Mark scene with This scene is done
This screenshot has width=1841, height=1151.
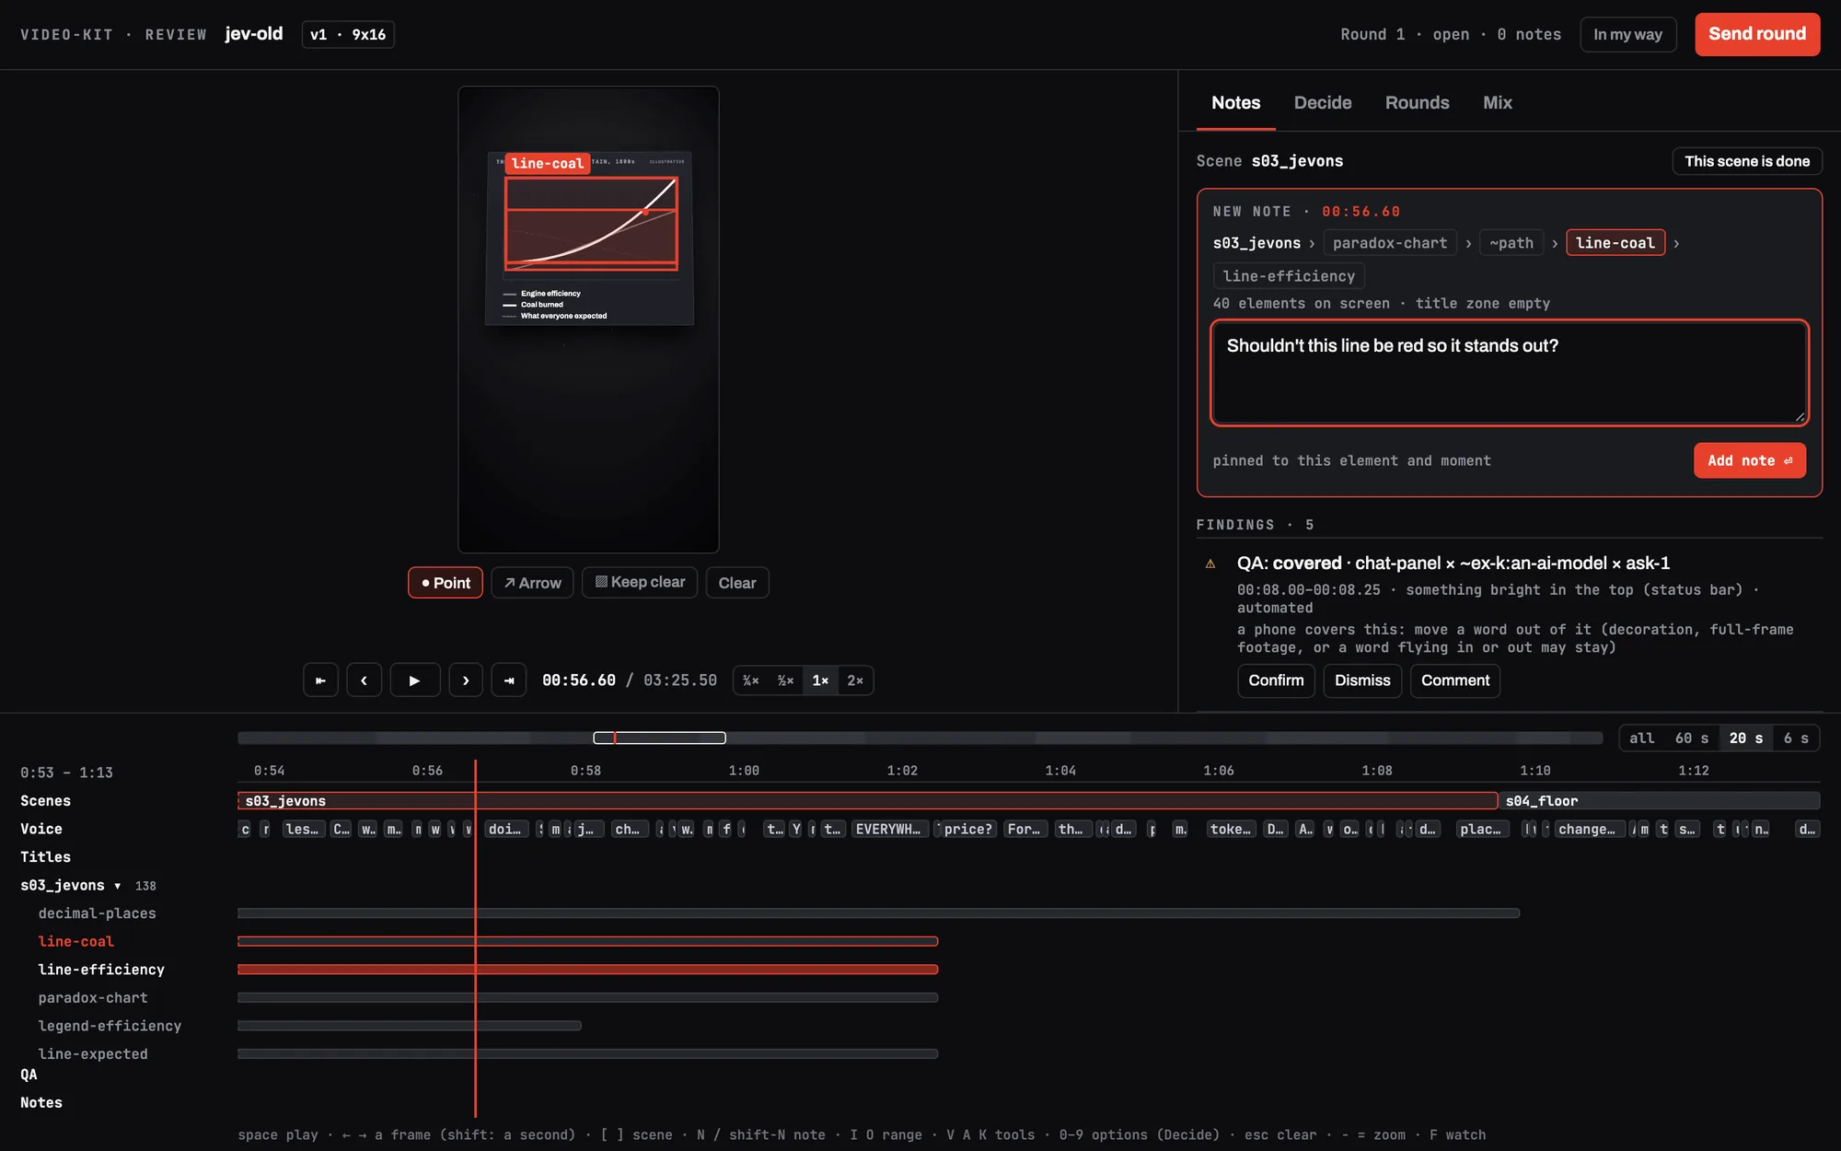pyautogui.click(x=1746, y=161)
